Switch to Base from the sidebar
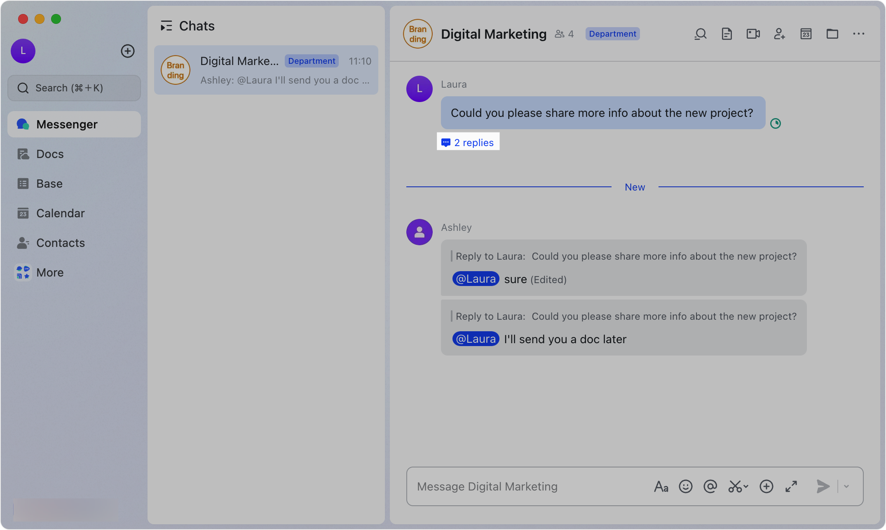This screenshot has height=530, width=886. (49, 184)
